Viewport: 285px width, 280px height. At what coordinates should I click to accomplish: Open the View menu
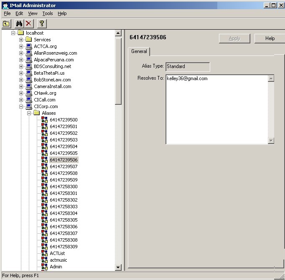pos(33,13)
